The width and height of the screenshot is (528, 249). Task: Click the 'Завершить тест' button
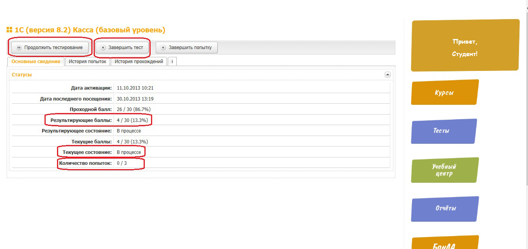(122, 48)
